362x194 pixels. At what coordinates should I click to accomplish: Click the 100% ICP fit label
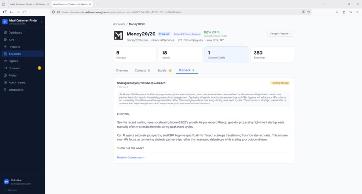click(212, 33)
